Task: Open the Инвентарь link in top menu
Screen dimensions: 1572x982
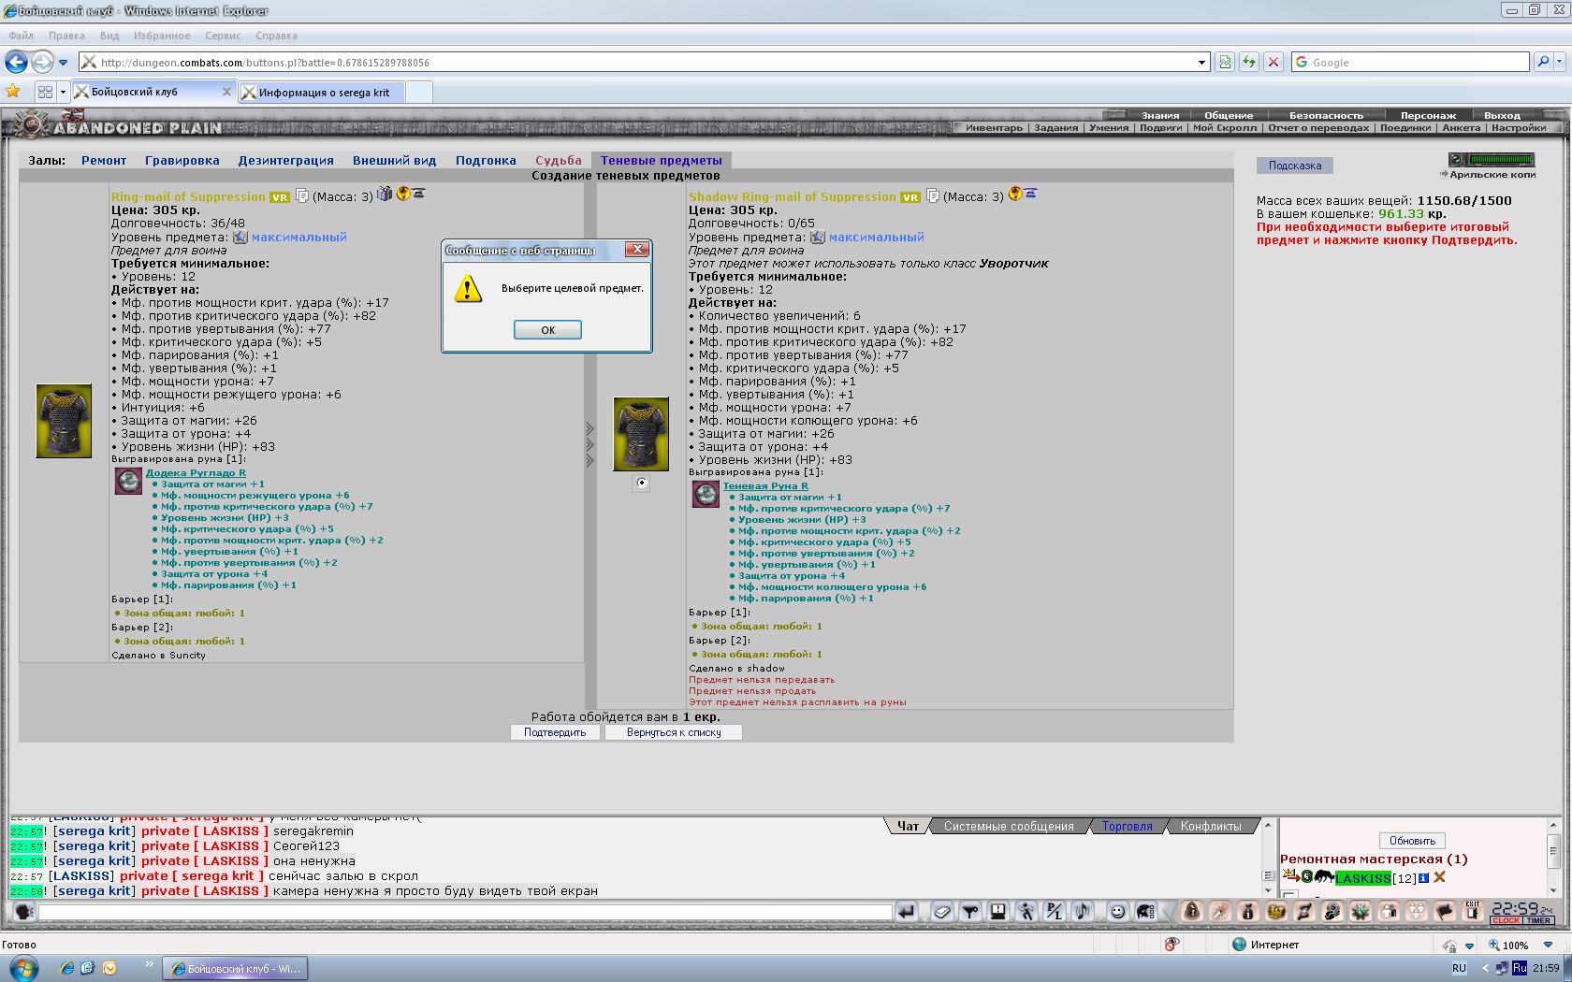Action: coord(994,127)
